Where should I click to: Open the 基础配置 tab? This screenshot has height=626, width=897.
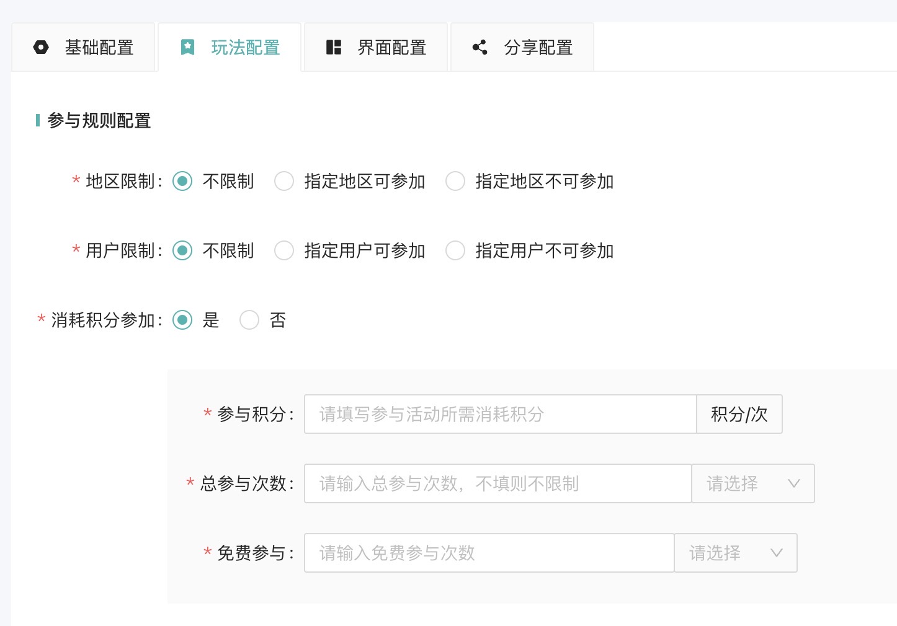[83, 47]
